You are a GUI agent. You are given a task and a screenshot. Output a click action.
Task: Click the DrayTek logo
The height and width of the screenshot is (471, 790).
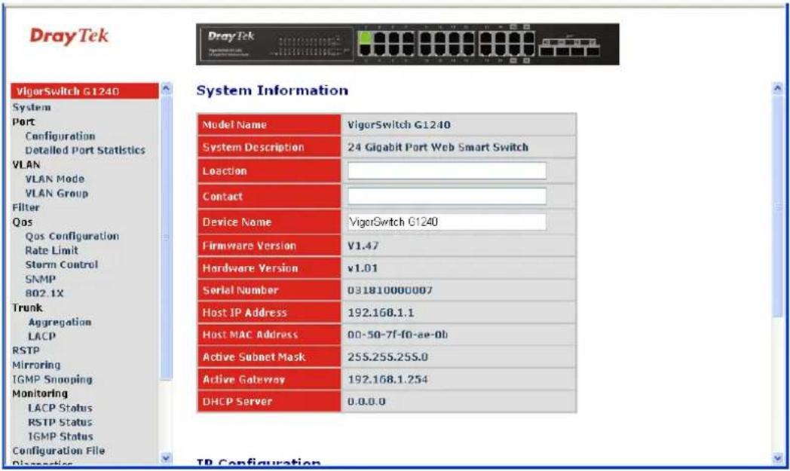[x=69, y=35]
